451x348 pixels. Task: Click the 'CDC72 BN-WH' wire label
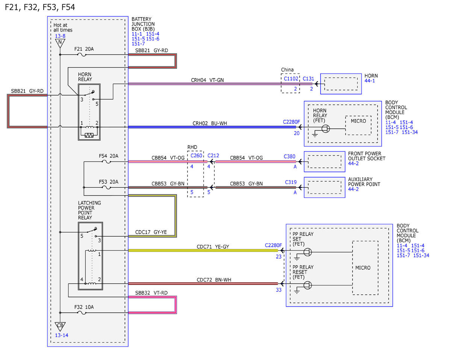[213, 280]
